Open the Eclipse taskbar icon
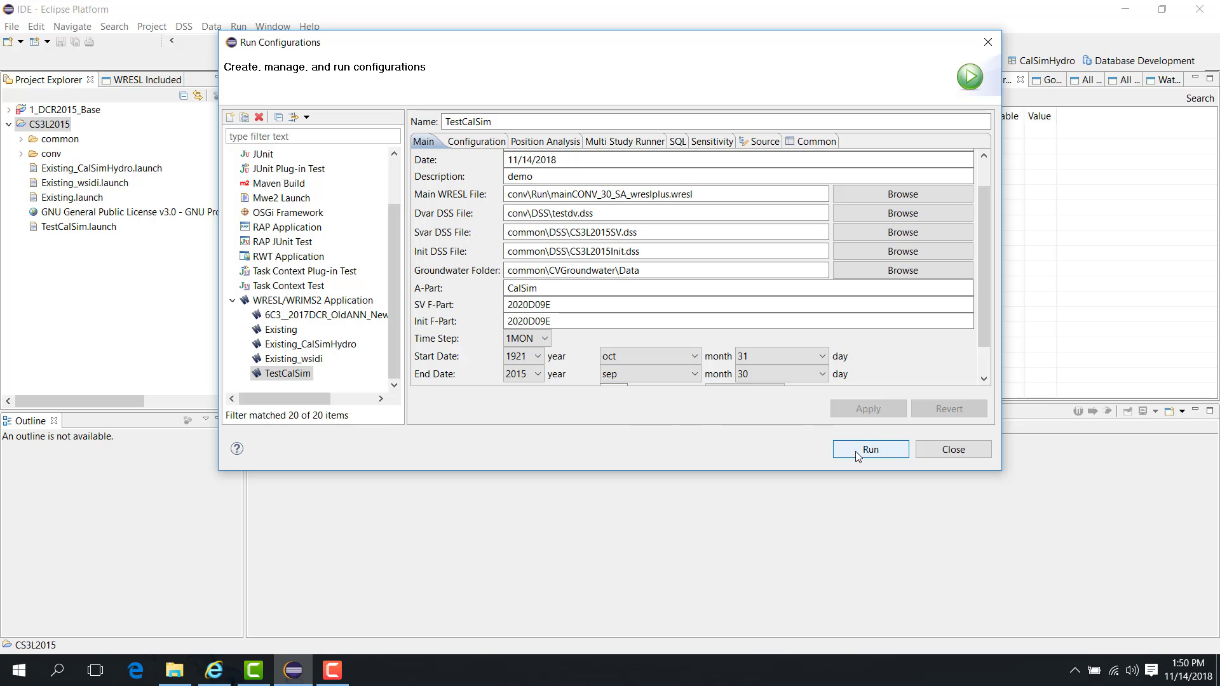The width and height of the screenshot is (1220, 686). click(293, 670)
